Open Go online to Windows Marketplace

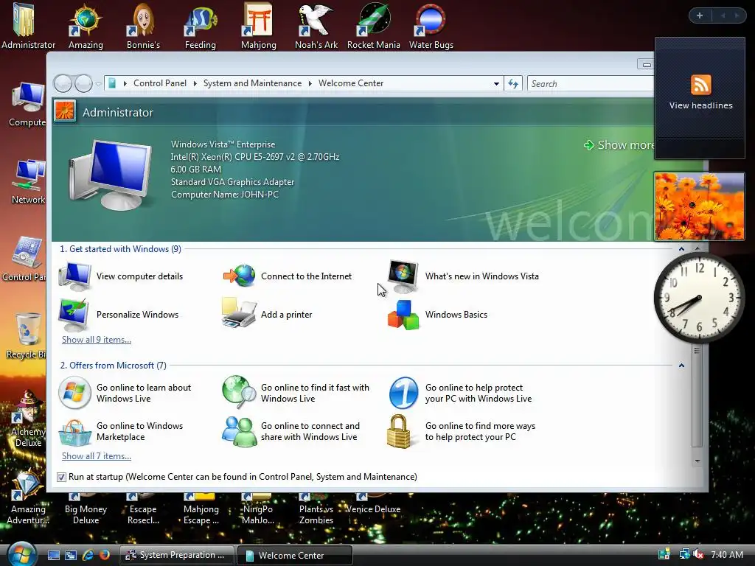tap(122, 431)
